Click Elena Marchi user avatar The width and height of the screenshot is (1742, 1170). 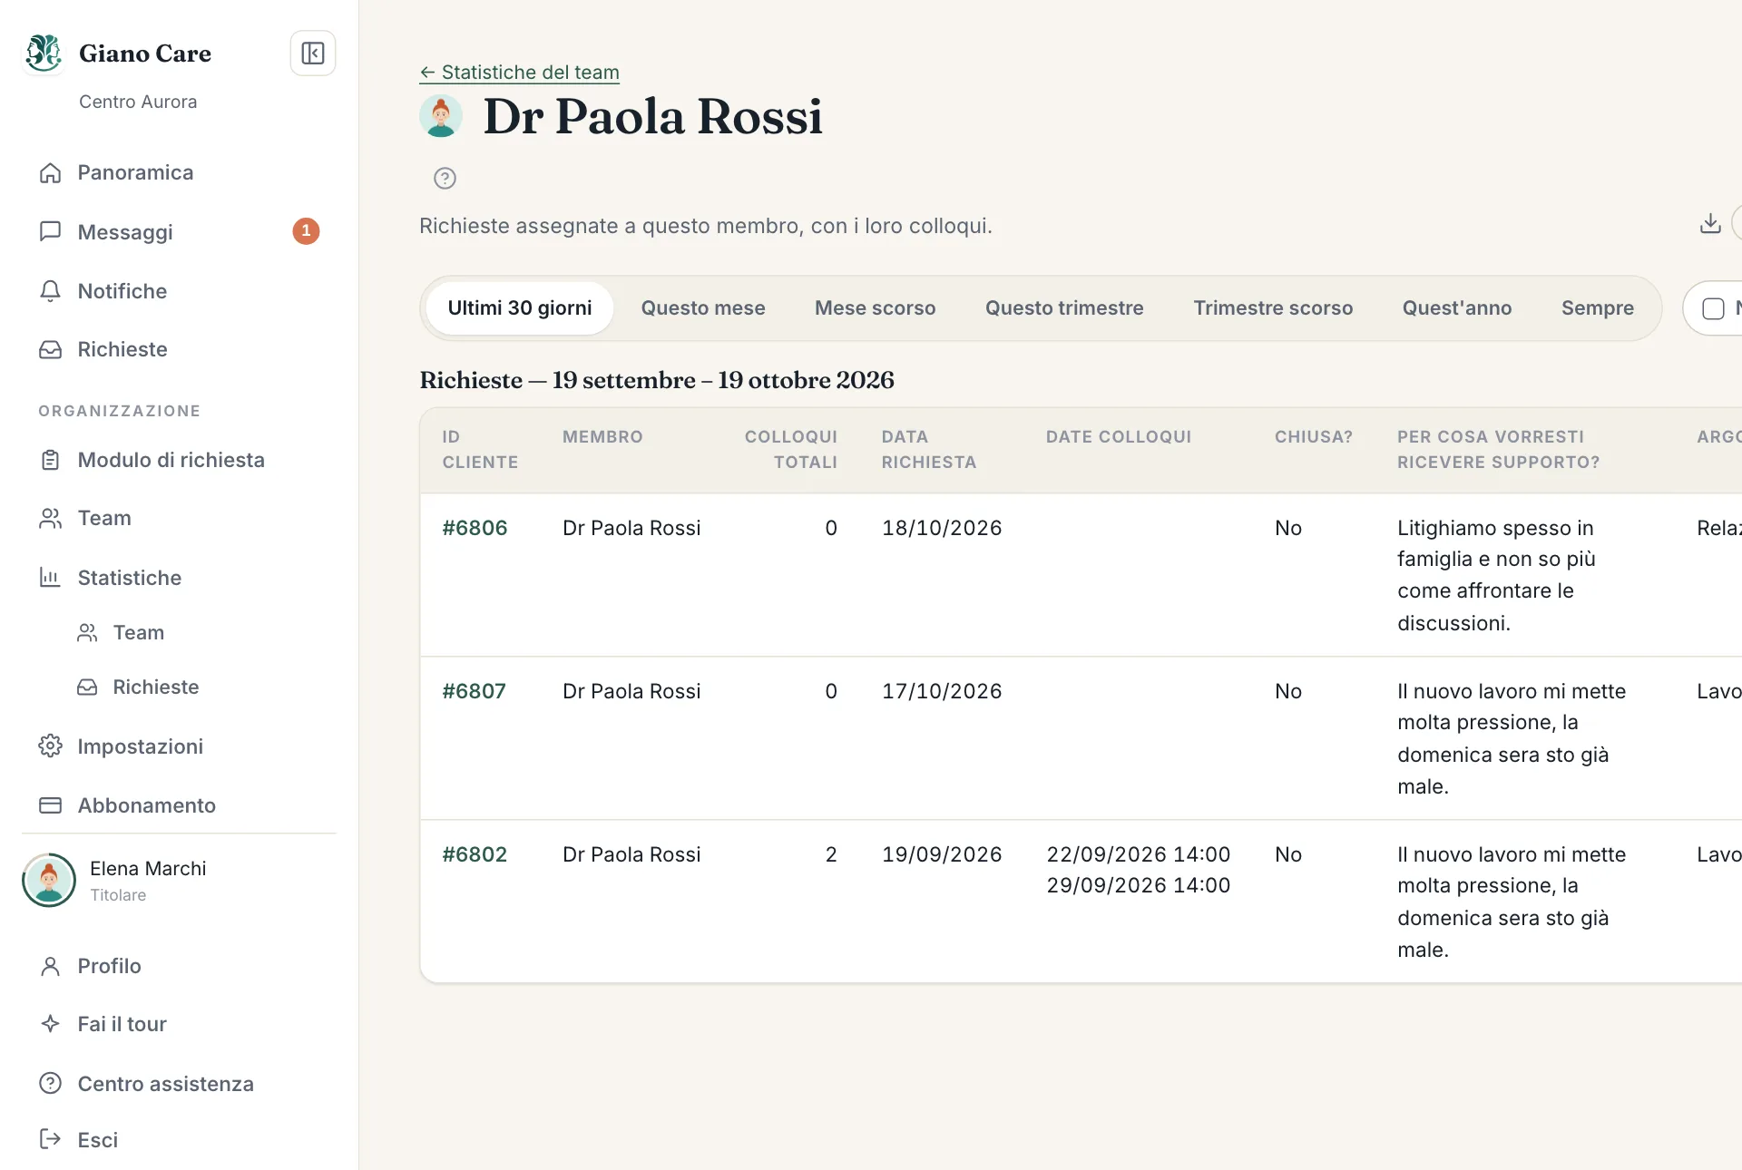tap(49, 880)
